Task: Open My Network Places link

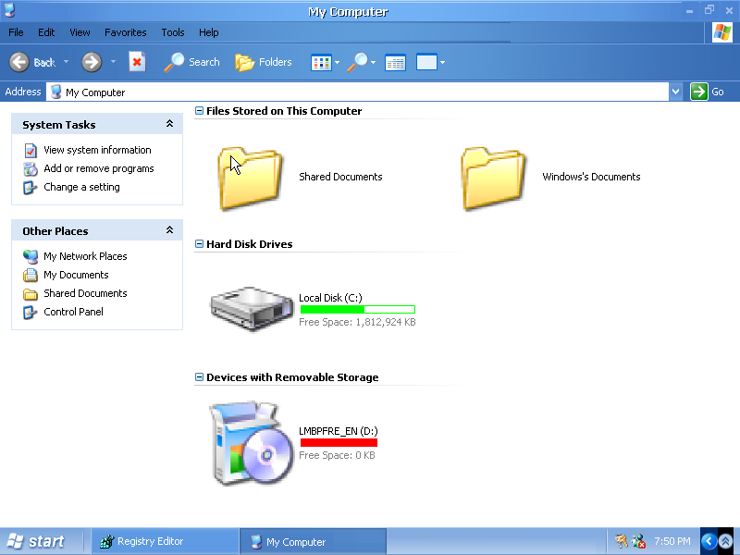Action: click(x=85, y=256)
